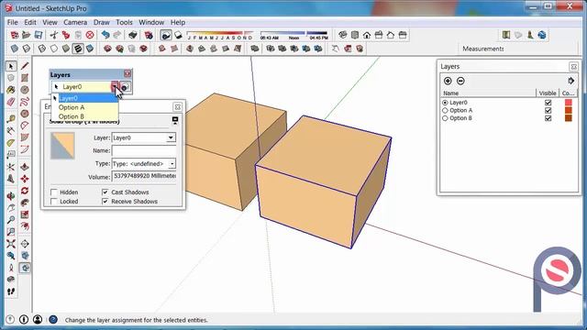This screenshot has width=587, height=330.
Task: Click Layer0 color swatch
Action: tap(569, 103)
